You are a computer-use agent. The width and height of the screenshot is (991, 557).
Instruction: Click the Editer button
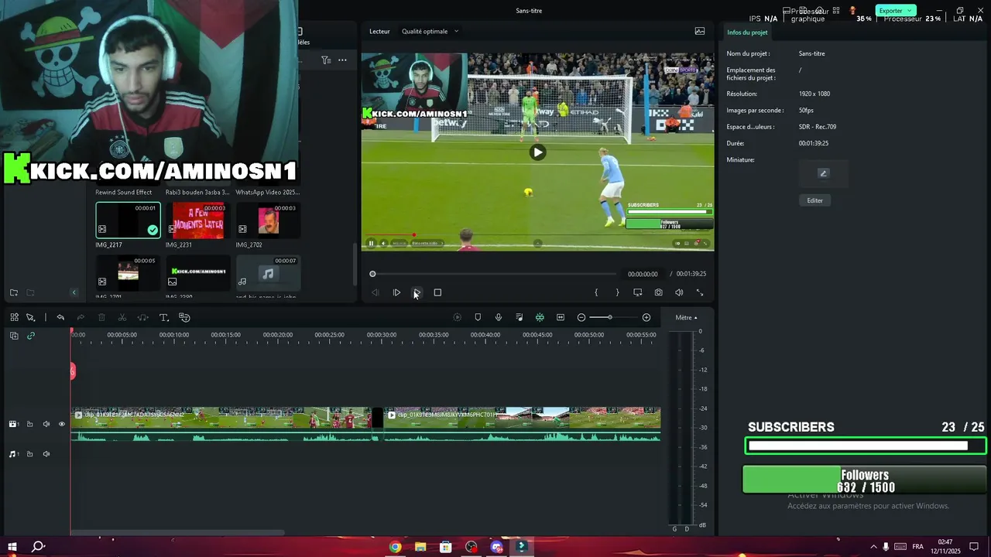click(x=815, y=200)
